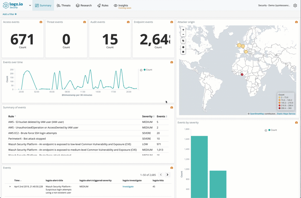This screenshot has width=301, height=198.
Task: Click the logzio-alert-triggered-severity column header
Action: pyautogui.click(x=95, y=180)
